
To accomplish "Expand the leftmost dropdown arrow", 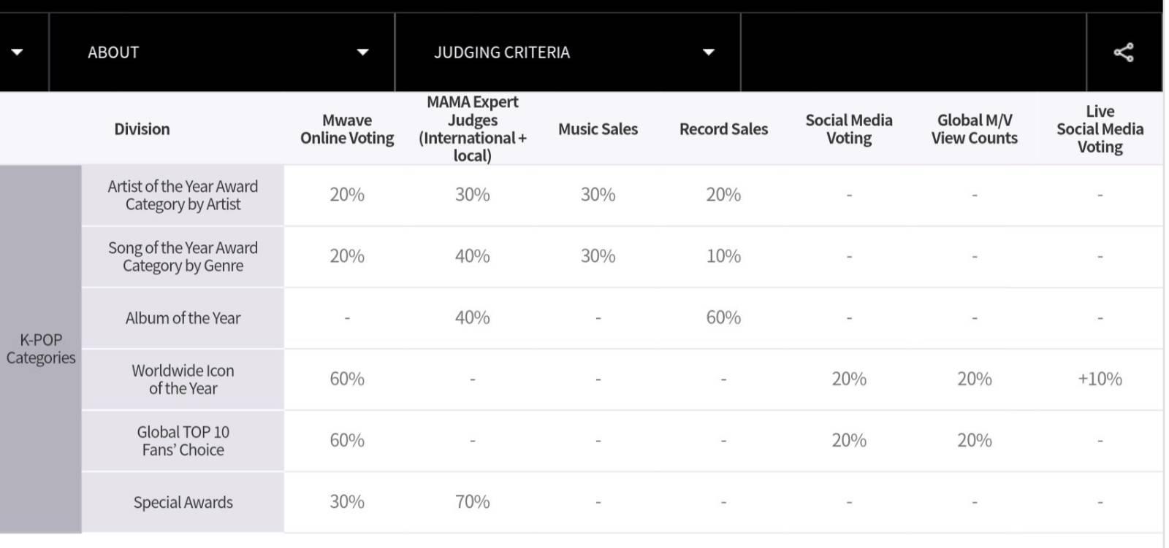I will pos(17,53).
